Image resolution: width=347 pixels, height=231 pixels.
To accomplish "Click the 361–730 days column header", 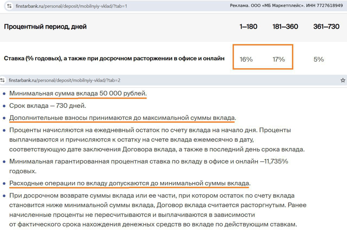I will pyautogui.click(x=326, y=27).
